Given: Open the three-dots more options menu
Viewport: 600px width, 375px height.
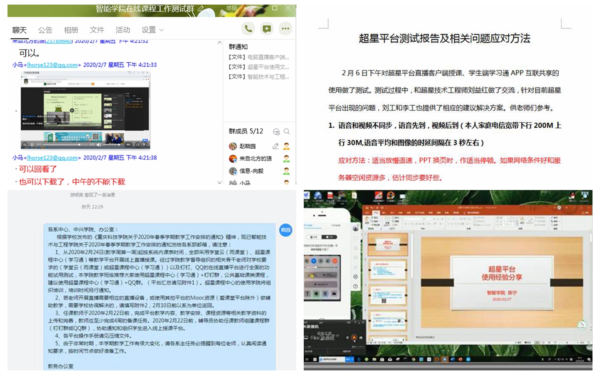Looking at the screenshot, I should click(x=285, y=28).
